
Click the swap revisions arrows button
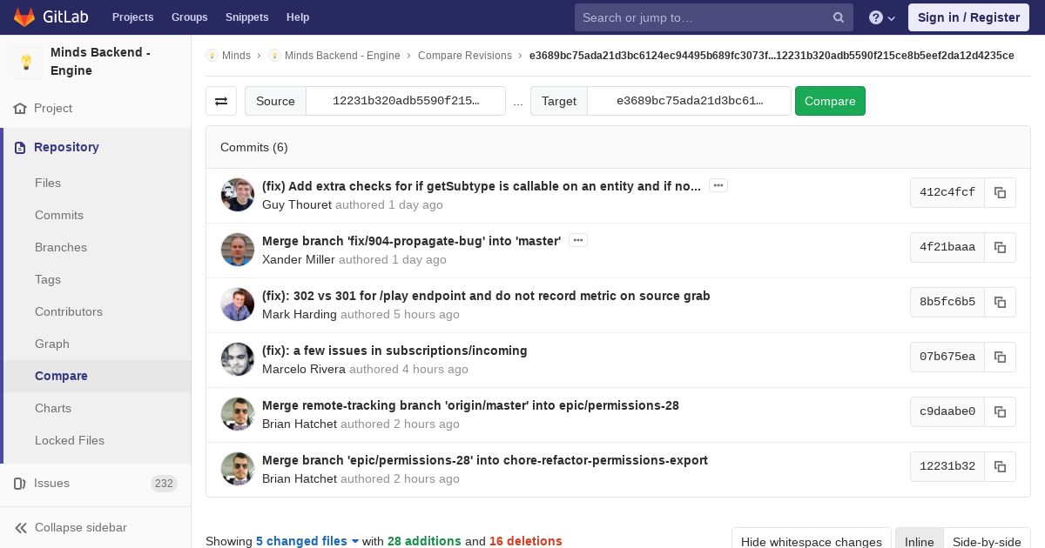click(221, 101)
